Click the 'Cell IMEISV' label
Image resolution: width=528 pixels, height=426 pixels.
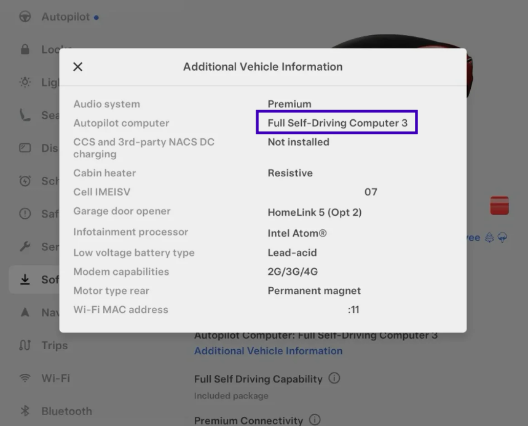click(101, 192)
